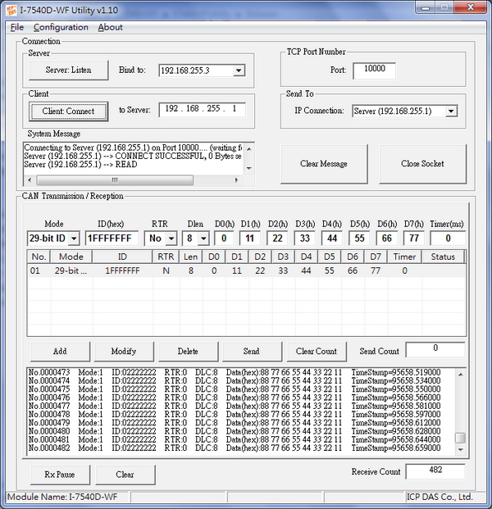Viewport: 492px width, 509px height.
Task: Click the ID(hex) input field
Action: [112, 239]
